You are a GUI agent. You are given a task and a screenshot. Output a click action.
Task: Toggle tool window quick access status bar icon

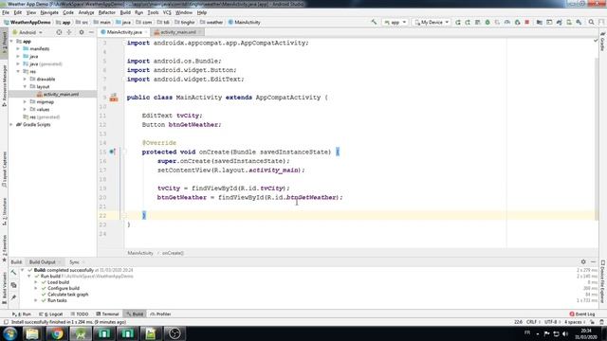[6, 322]
